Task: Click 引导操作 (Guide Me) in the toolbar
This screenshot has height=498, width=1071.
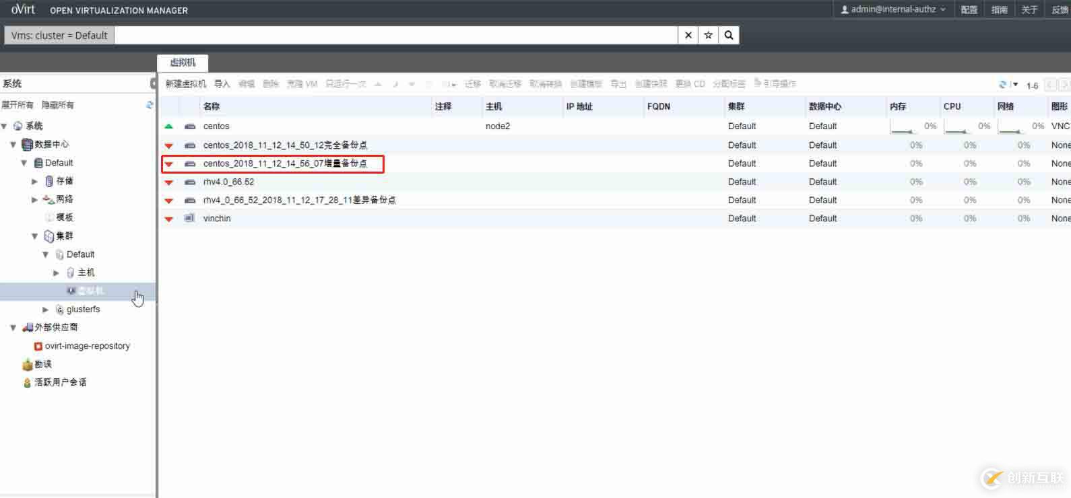Action: (776, 83)
